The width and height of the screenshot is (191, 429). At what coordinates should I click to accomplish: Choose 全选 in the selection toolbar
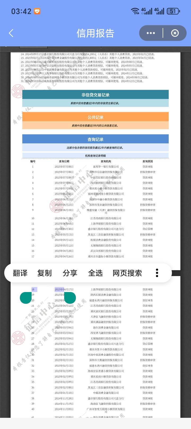point(95,273)
